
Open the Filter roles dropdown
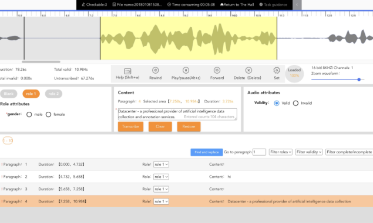tap(281, 152)
